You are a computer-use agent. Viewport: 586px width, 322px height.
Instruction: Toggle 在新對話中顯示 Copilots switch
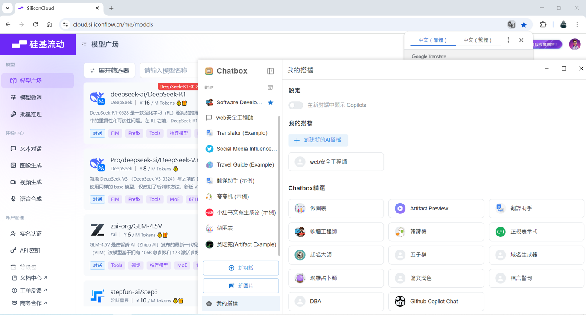click(x=295, y=105)
